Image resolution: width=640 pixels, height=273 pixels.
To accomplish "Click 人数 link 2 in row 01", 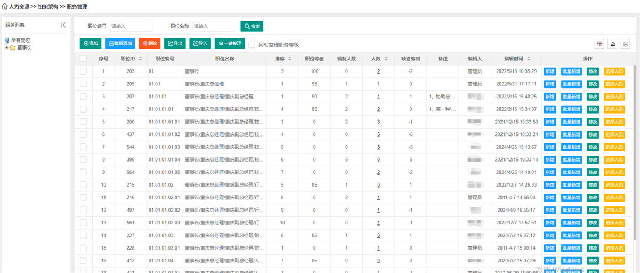I will point(378,71).
